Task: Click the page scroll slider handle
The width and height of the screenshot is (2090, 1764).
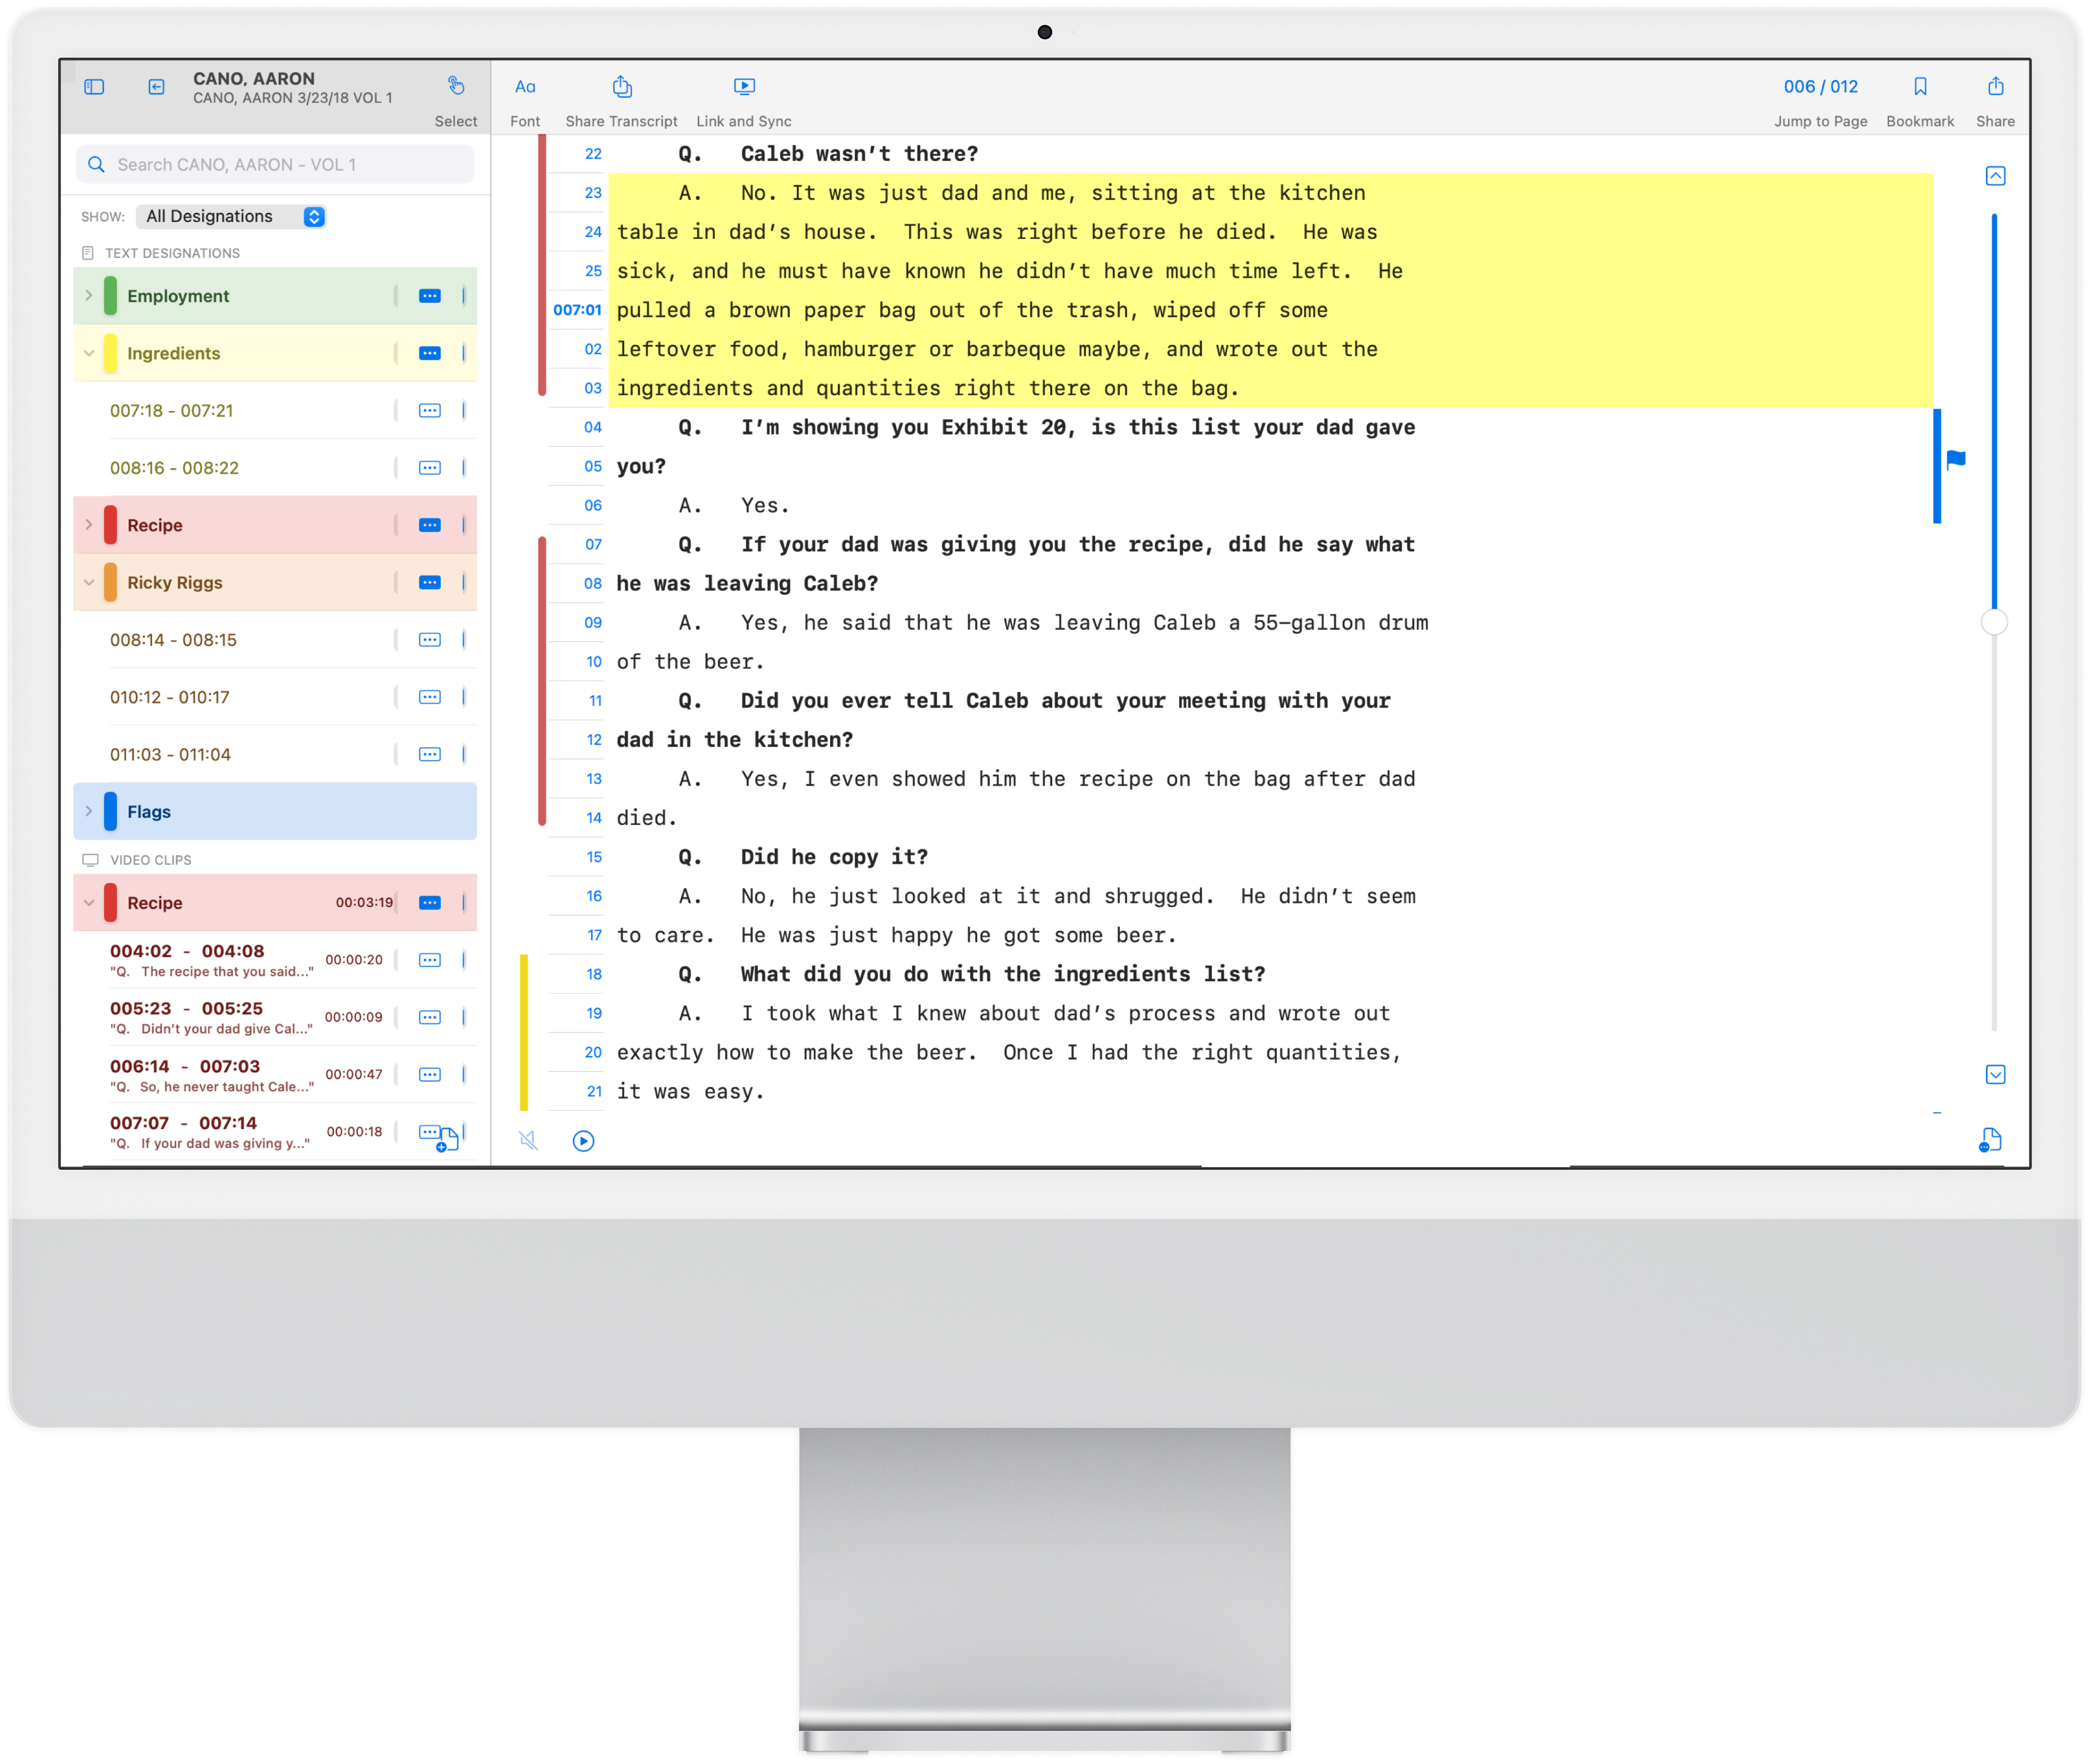Action: click(1994, 622)
